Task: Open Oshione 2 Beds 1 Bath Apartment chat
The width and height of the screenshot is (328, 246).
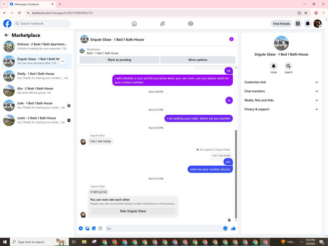Action: pyautogui.click(x=37, y=47)
